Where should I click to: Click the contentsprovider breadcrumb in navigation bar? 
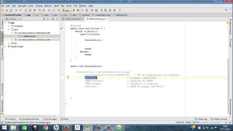point(101,15)
